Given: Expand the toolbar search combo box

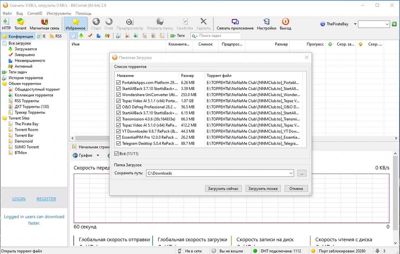Looking at the screenshot, I should [x=387, y=24].
